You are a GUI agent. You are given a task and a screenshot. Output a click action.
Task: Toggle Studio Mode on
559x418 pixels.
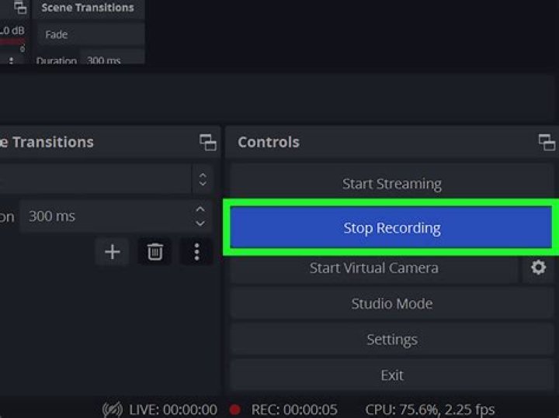tap(391, 303)
